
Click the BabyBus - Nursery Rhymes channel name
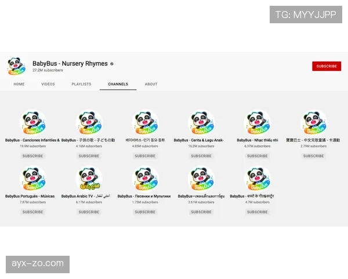[70, 63]
